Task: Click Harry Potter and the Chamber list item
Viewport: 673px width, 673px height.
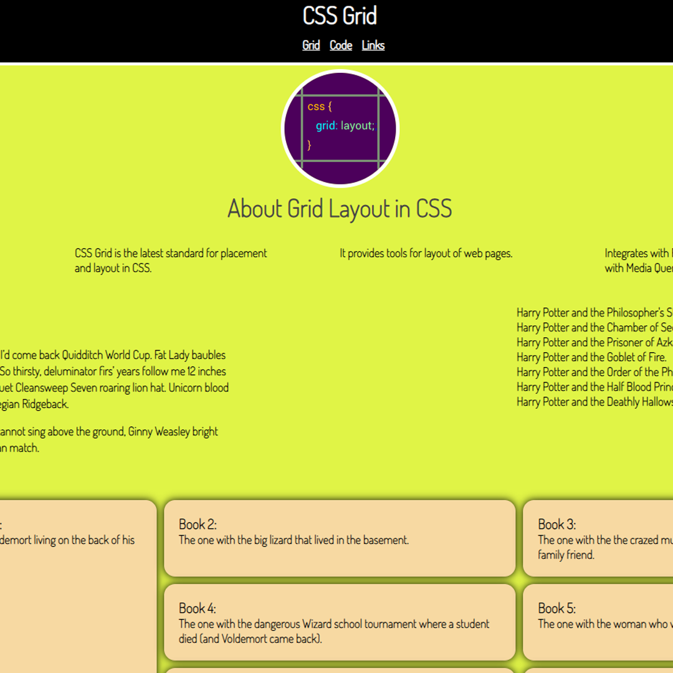Action: coord(594,328)
